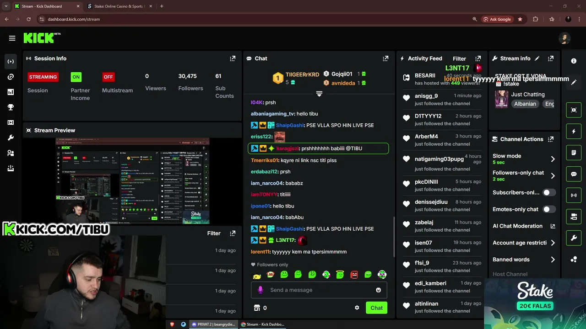Image resolution: width=586 pixels, height=329 pixels.
Task: Insert the angry red emote
Action: point(354,275)
